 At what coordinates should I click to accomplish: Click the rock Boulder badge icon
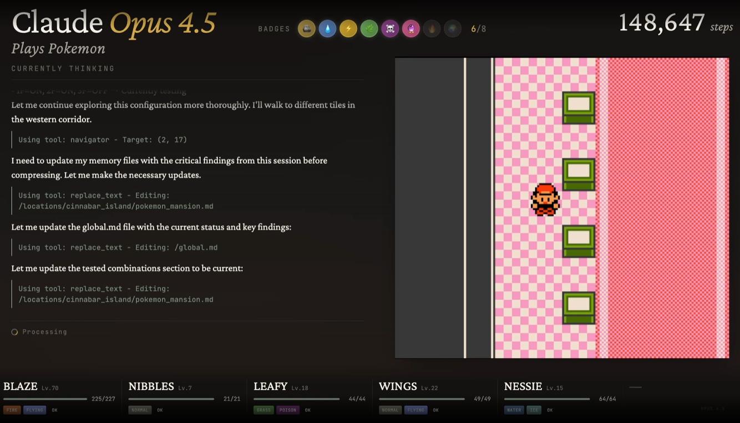click(x=307, y=29)
